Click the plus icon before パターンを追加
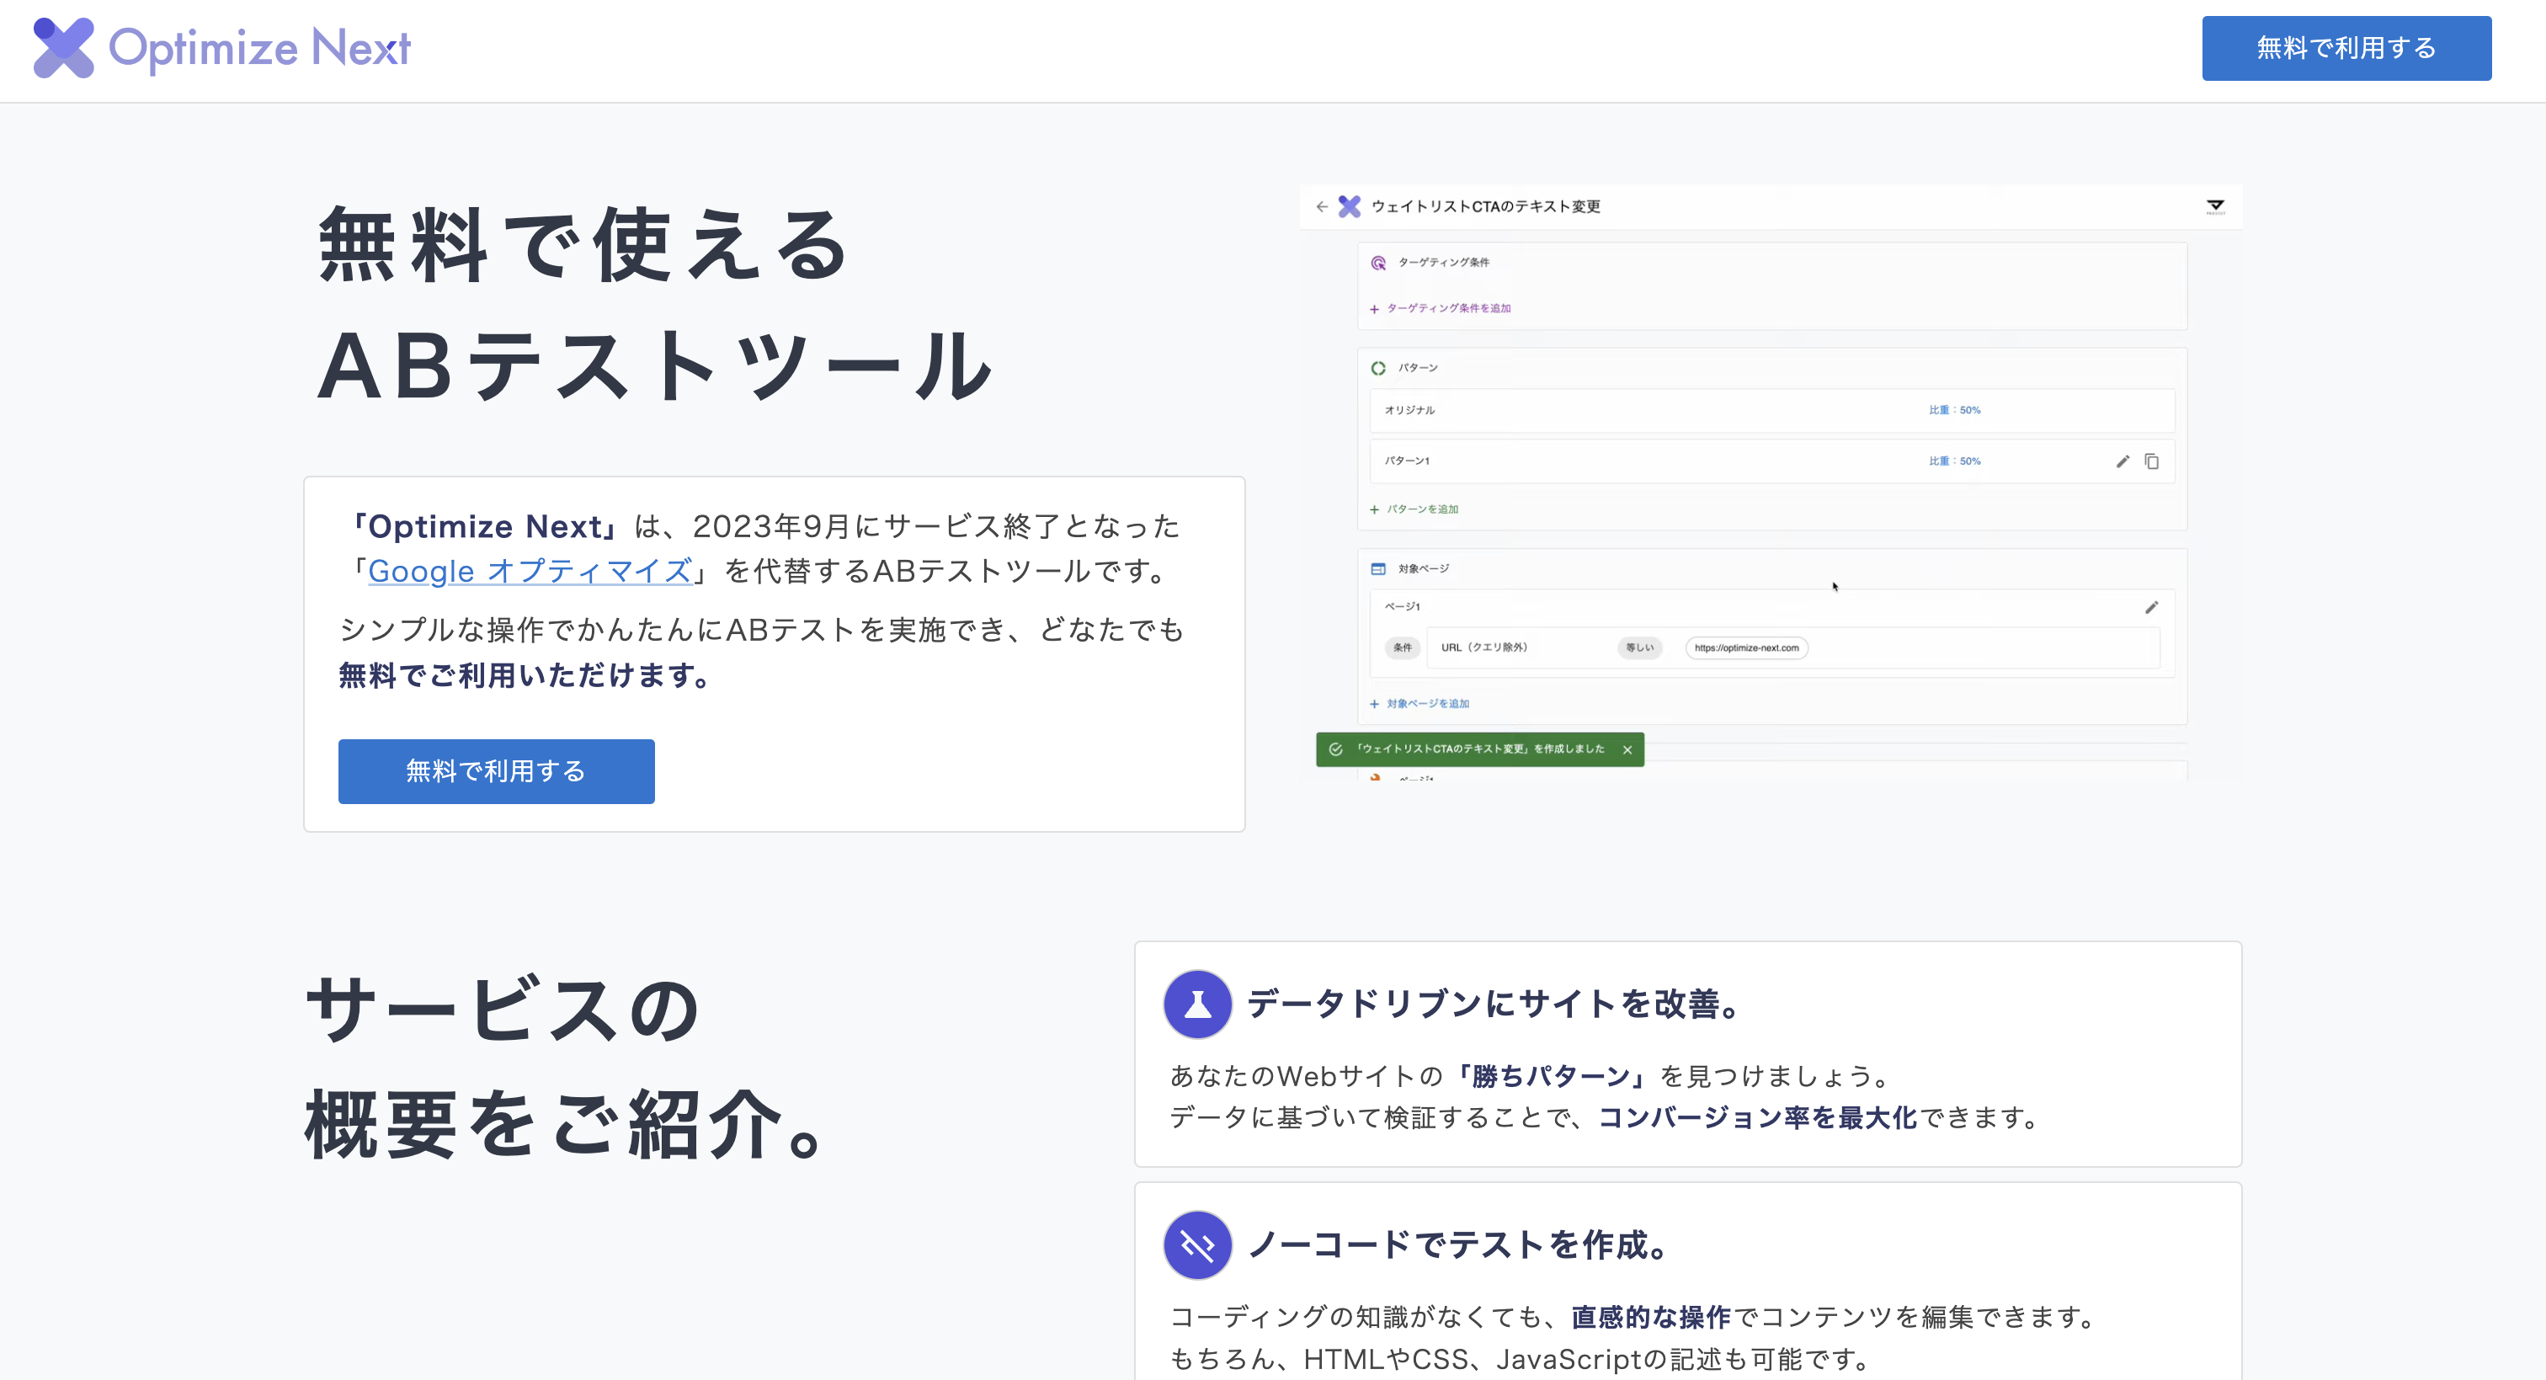2546x1380 pixels. 1374,510
